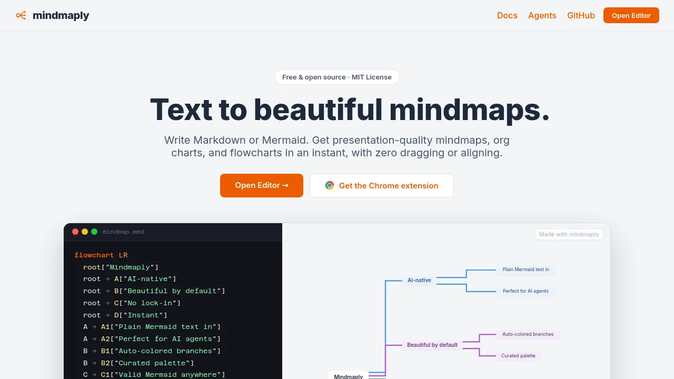Click code line root → D["Instant"]
Viewport: 674px width, 379px height.
click(125, 315)
